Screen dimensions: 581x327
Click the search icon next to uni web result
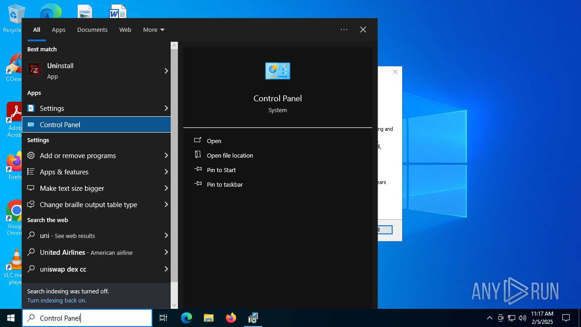31,235
